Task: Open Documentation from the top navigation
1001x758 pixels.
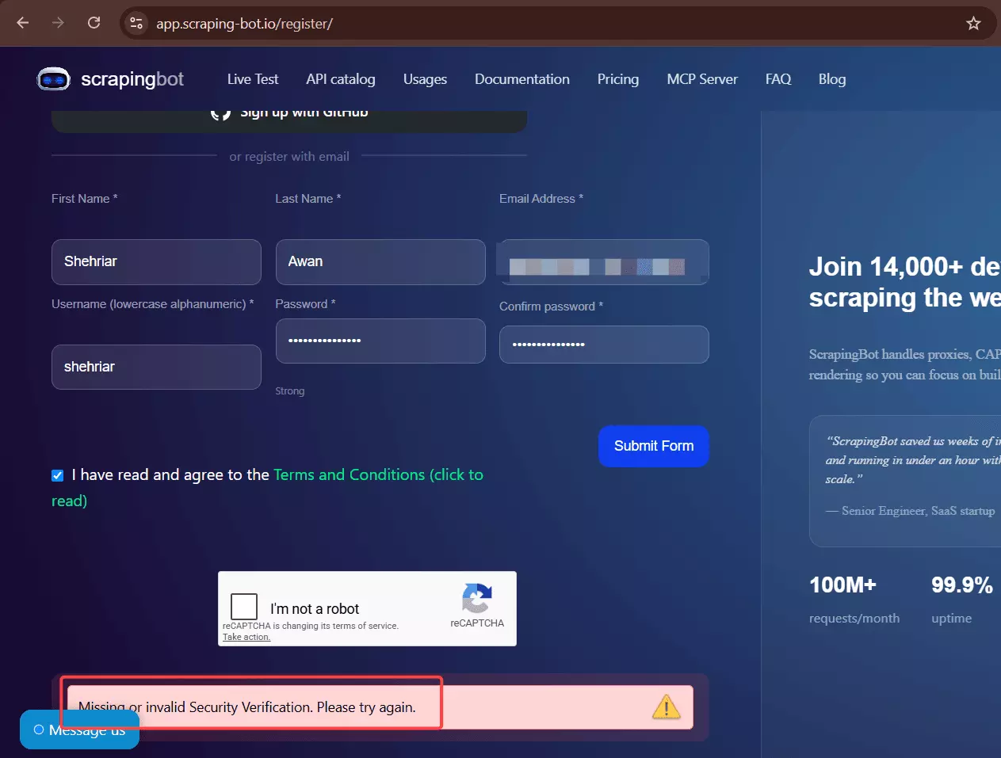Action: coord(522,79)
